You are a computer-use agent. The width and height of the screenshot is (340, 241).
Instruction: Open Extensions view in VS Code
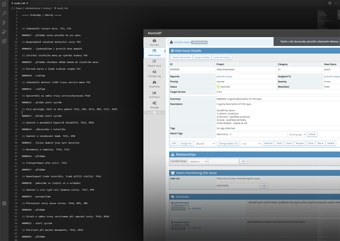tap(4, 41)
